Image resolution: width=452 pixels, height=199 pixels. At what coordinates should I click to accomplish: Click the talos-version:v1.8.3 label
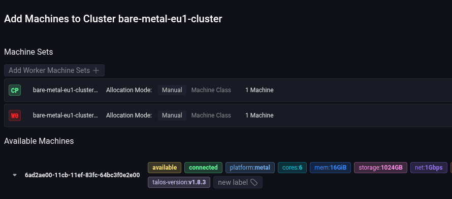179,182
